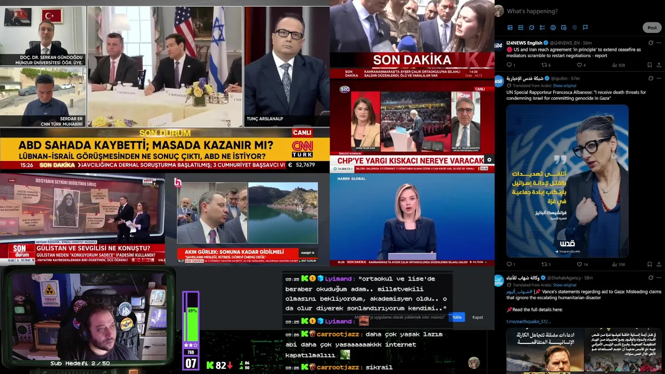Like the i24NEWS English tweet
Screen dimensions: 665x374
click(581, 65)
